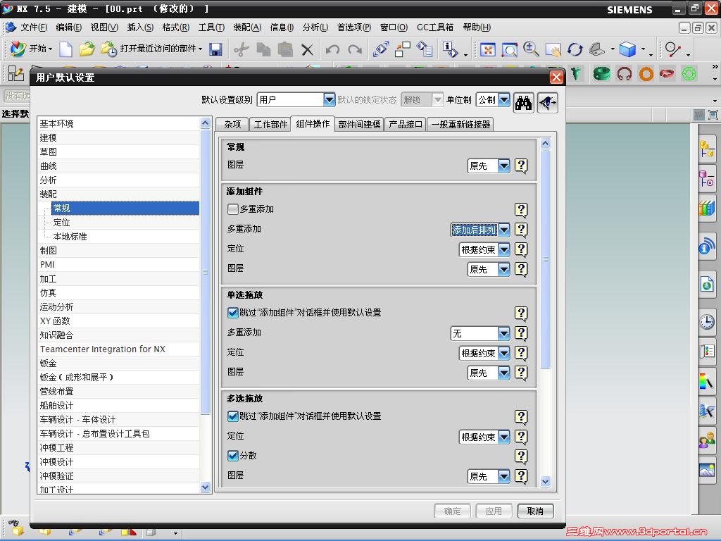Image resolution: width=721 pixels, height=541 pixels.
Task: Click the shaded cube rendering style icon
Action: [627, 49]
